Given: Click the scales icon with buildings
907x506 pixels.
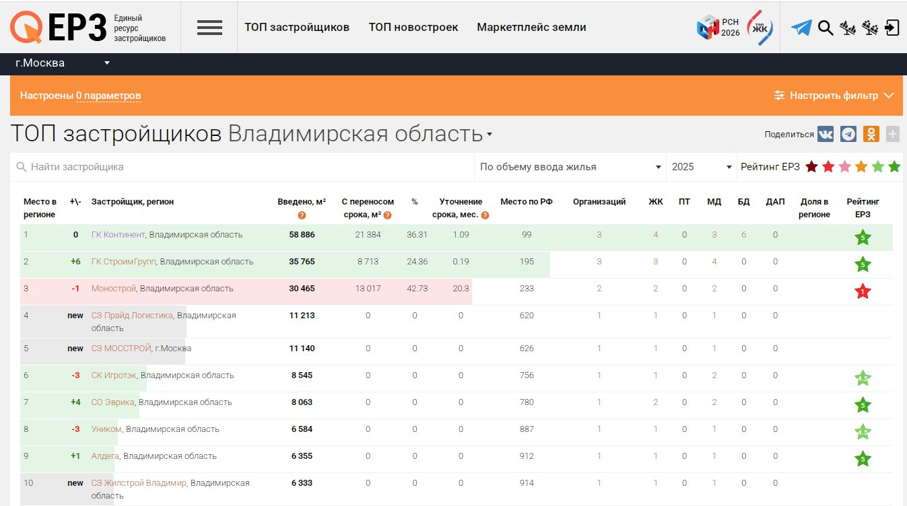Looking at the screenshot, I should tap(848, 28).
